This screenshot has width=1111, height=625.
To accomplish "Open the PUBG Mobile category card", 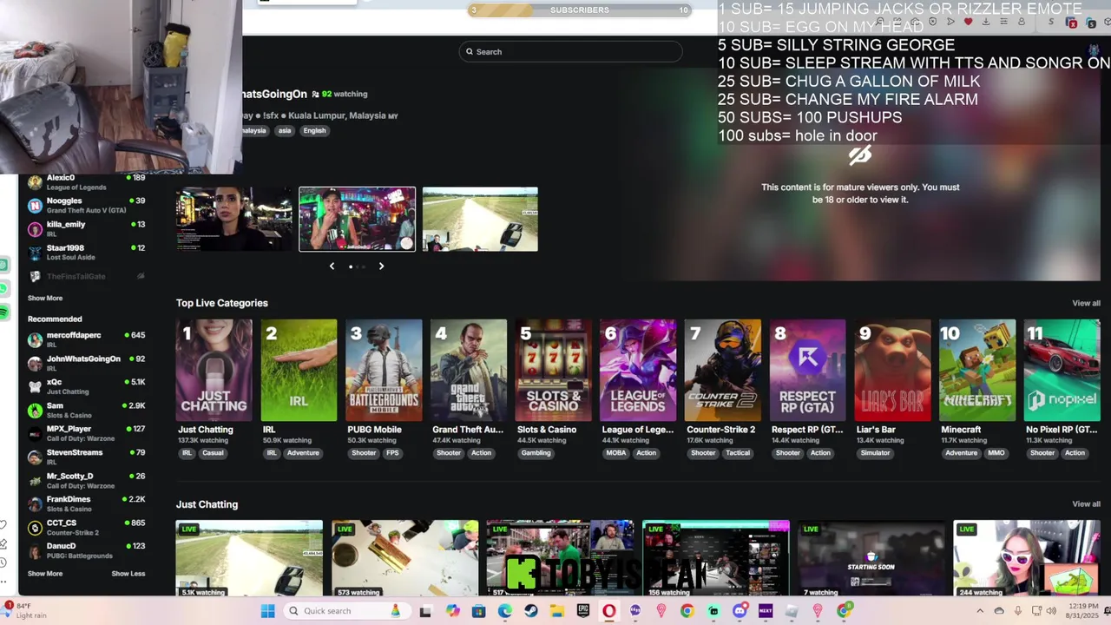I will coord(384,371).
